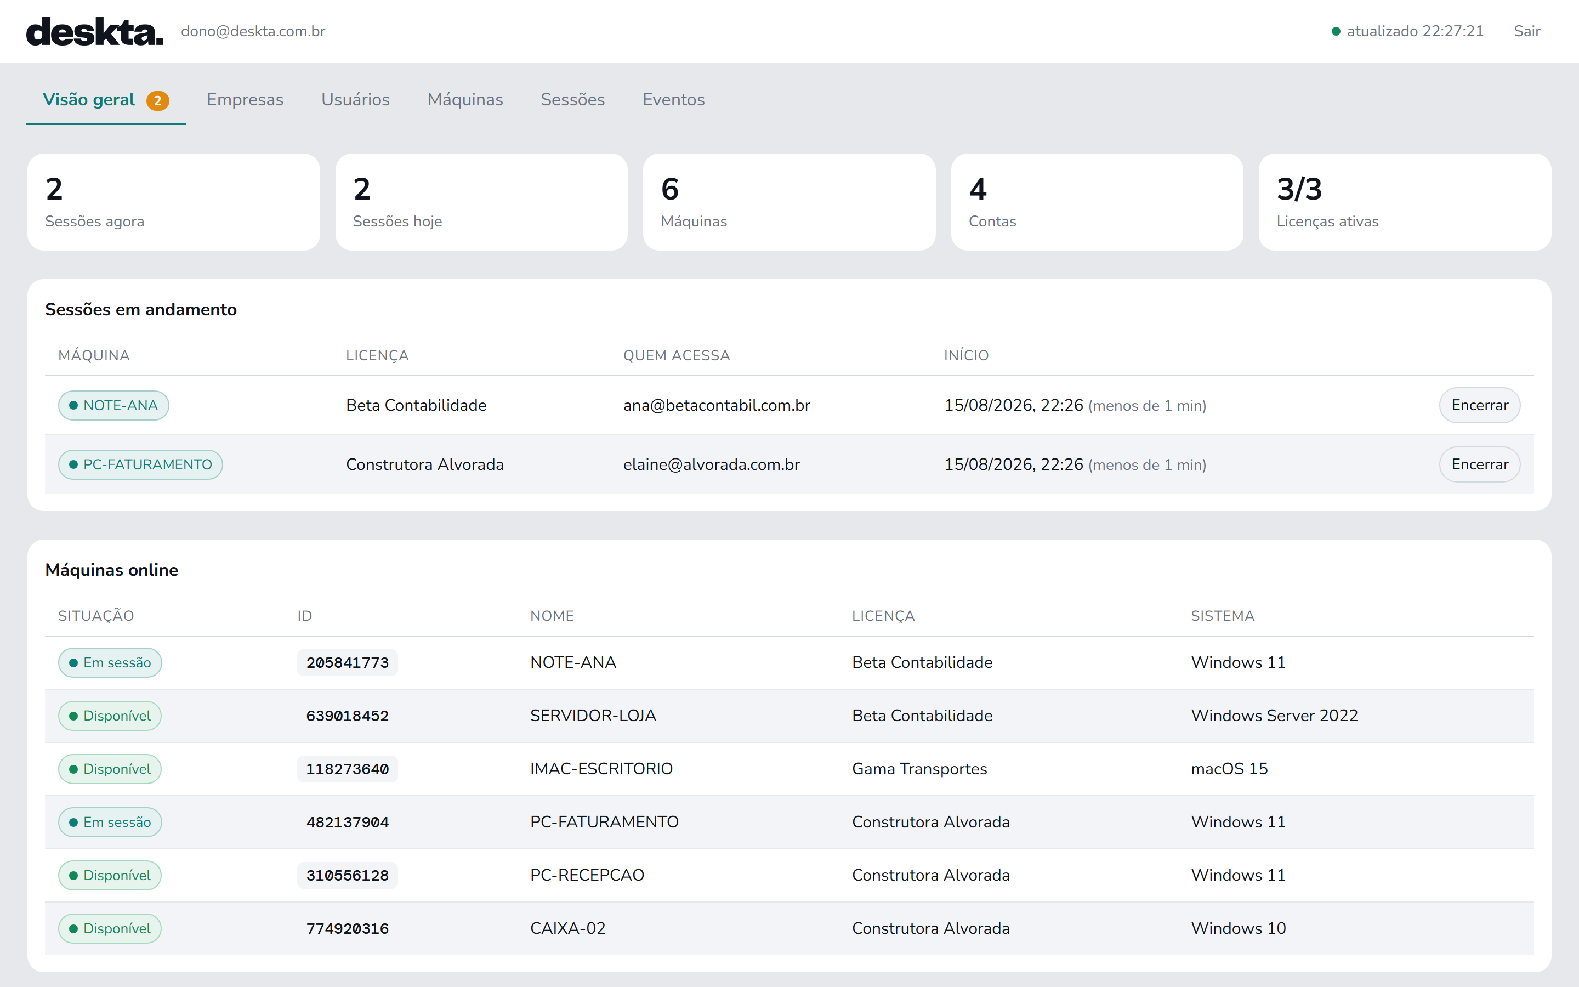Click the SISTEMA column header
The height and width of the screenshot is (987, 1579).
click(1223, 616)
